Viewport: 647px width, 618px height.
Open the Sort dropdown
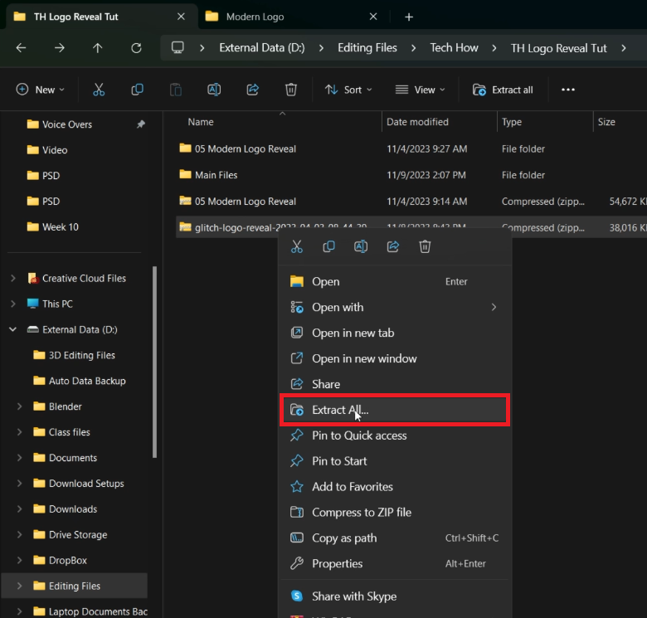pyautogui.click(x=348, y=90)
